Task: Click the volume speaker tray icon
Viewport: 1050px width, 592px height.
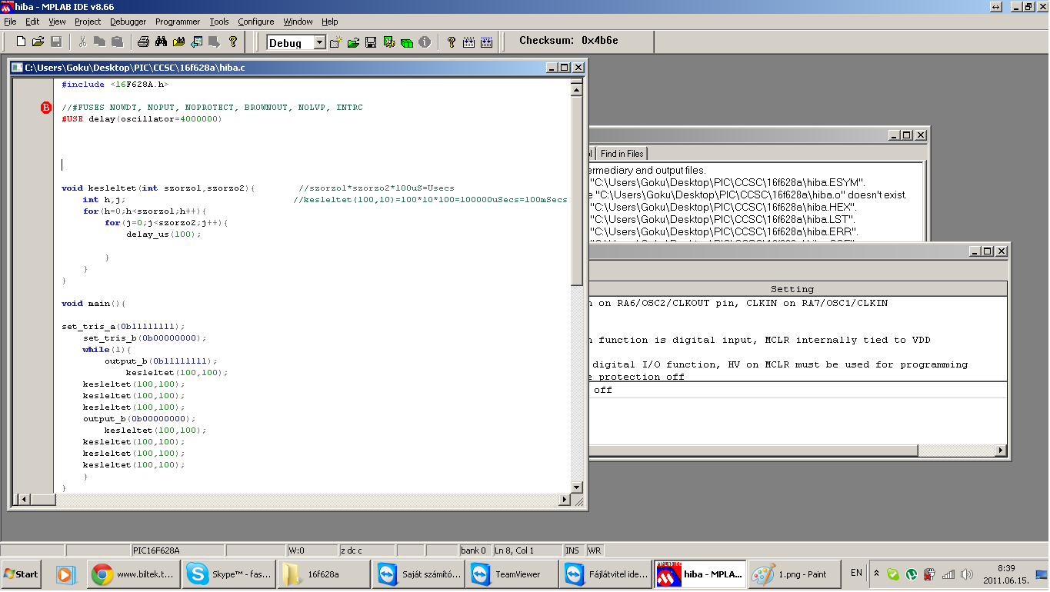Action: click(967, 574)
